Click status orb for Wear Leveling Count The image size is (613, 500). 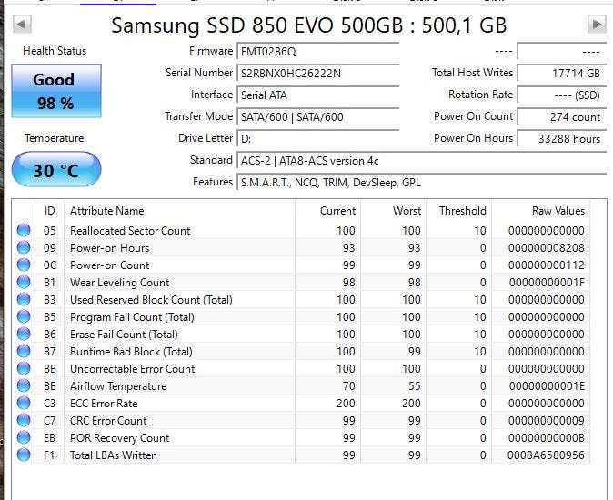tap(24, 282)
